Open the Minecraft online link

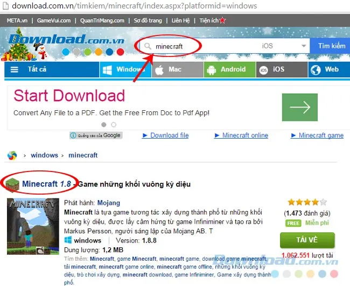click(244, 135)
